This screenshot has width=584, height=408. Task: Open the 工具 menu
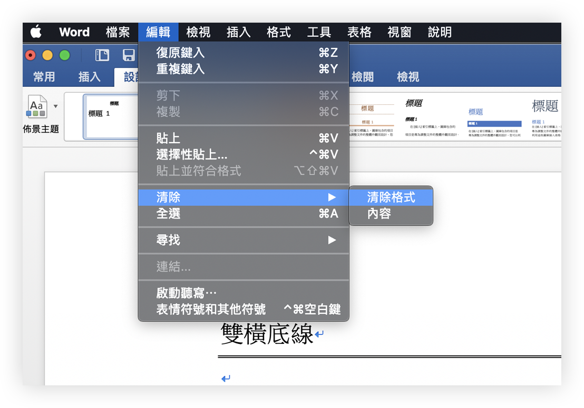319,32
